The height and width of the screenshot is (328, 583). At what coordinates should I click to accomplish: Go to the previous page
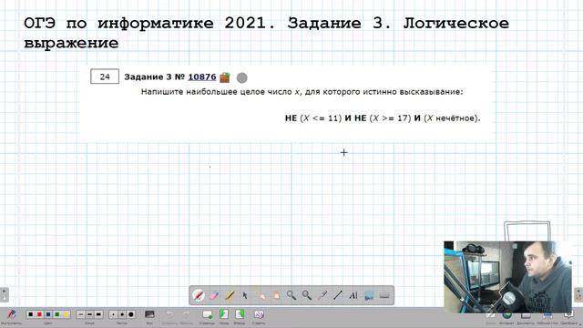224,314
